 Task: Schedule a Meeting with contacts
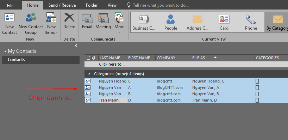coord(103,21)
